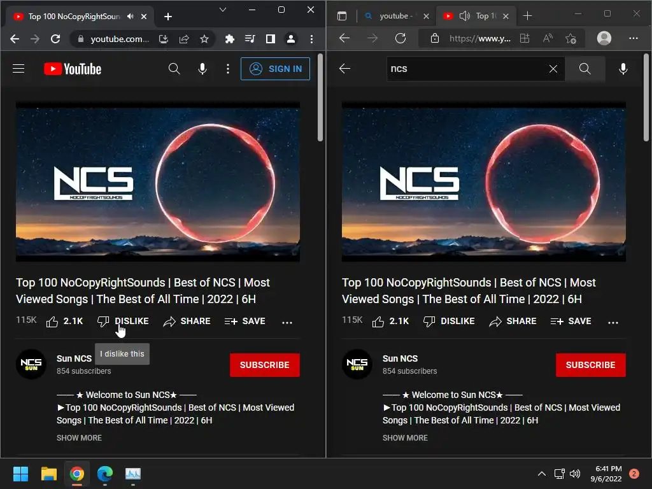Switch to the youtube search tab in Edge
652x489 pixels.
click(x=396, y=16)
